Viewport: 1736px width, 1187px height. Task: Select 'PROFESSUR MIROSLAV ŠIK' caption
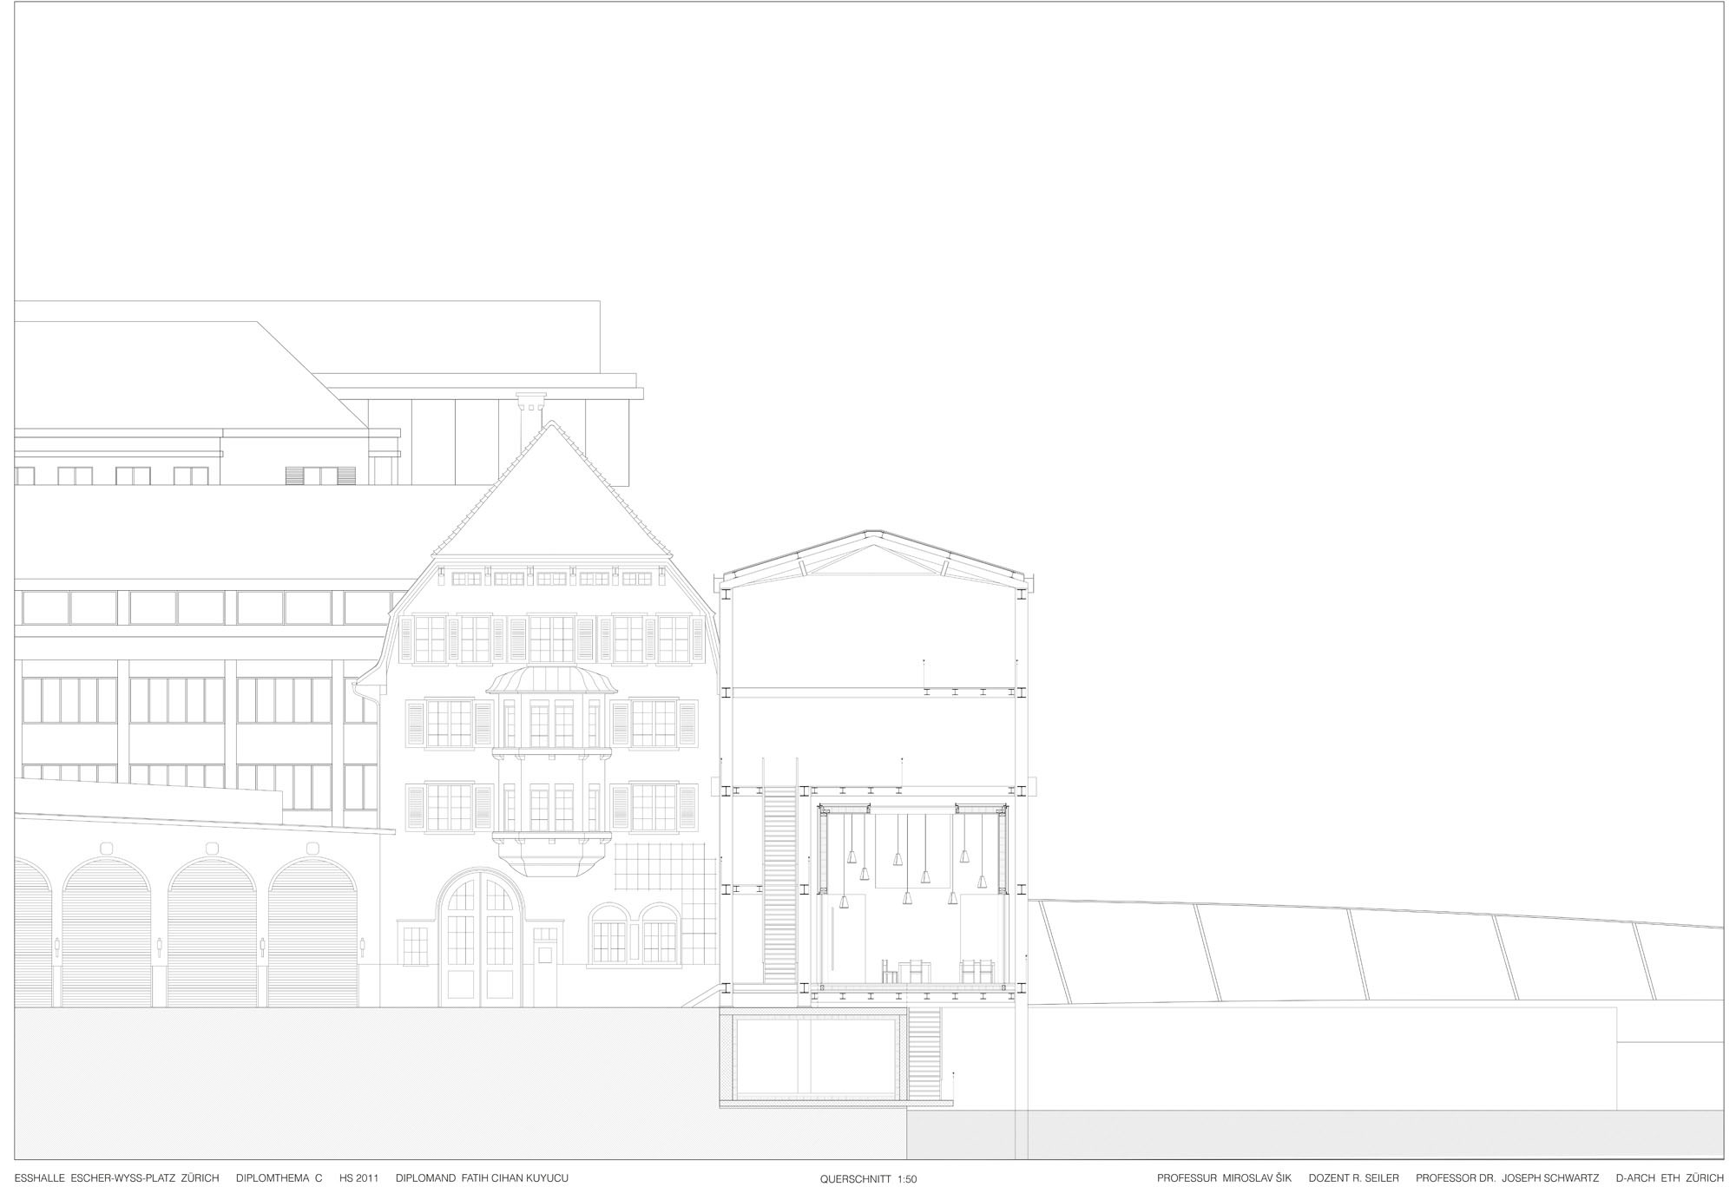pyautogui.click(x=1224, y=1178)
